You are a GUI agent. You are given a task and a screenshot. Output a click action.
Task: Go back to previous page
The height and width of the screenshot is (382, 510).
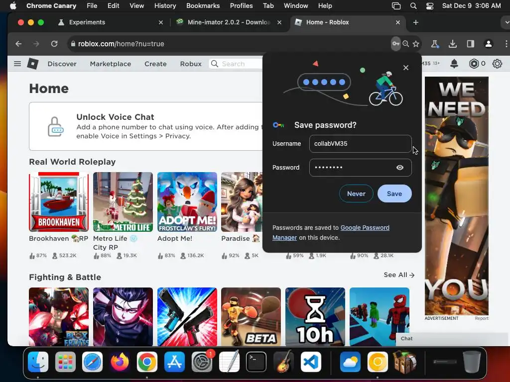[x=18, y=44]
